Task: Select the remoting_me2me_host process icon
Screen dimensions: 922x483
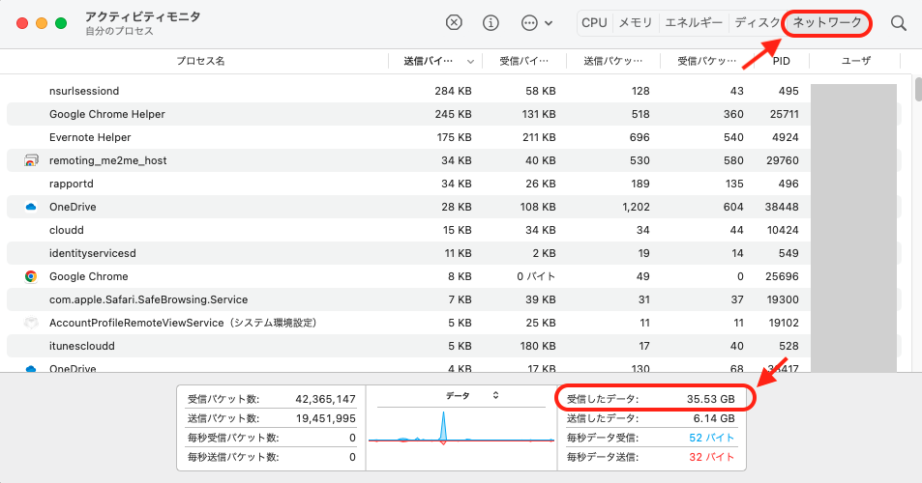Action: coord(31,160)
